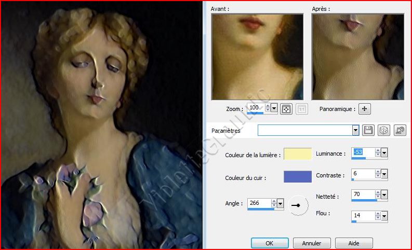The image size is (412, 250).
Task: Click the 1:1 actual size zoom icon
Action: (x=302, y=109)
